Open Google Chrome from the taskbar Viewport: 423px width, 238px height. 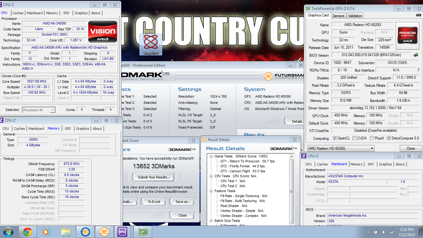[x=28, y=232]
